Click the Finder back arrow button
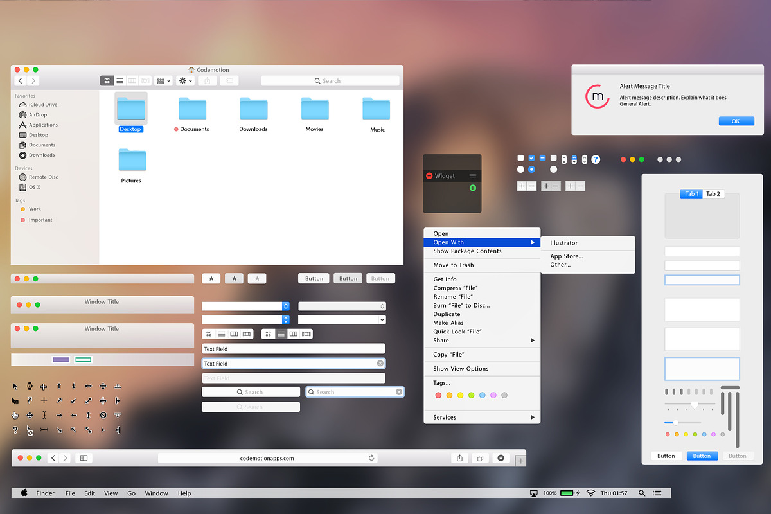This screenshot has height=514, width=771. pos(21,81)
